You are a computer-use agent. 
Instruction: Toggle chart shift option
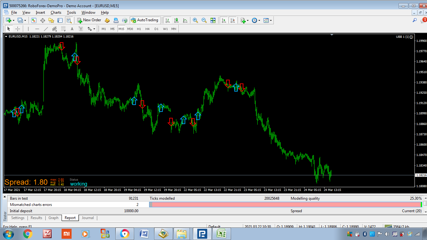(232, 20)
